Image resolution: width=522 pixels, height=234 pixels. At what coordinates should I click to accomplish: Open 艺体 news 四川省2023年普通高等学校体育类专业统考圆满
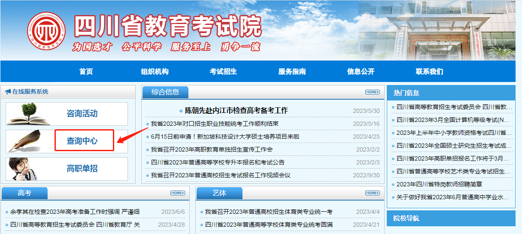coord(268,225)
